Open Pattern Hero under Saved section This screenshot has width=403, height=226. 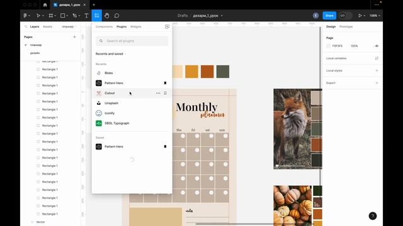tap(132, 146)
